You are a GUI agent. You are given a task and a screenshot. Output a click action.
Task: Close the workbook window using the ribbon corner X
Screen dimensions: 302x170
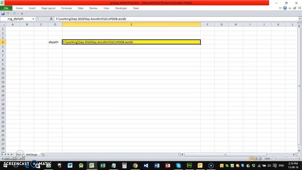pos(300,8)
